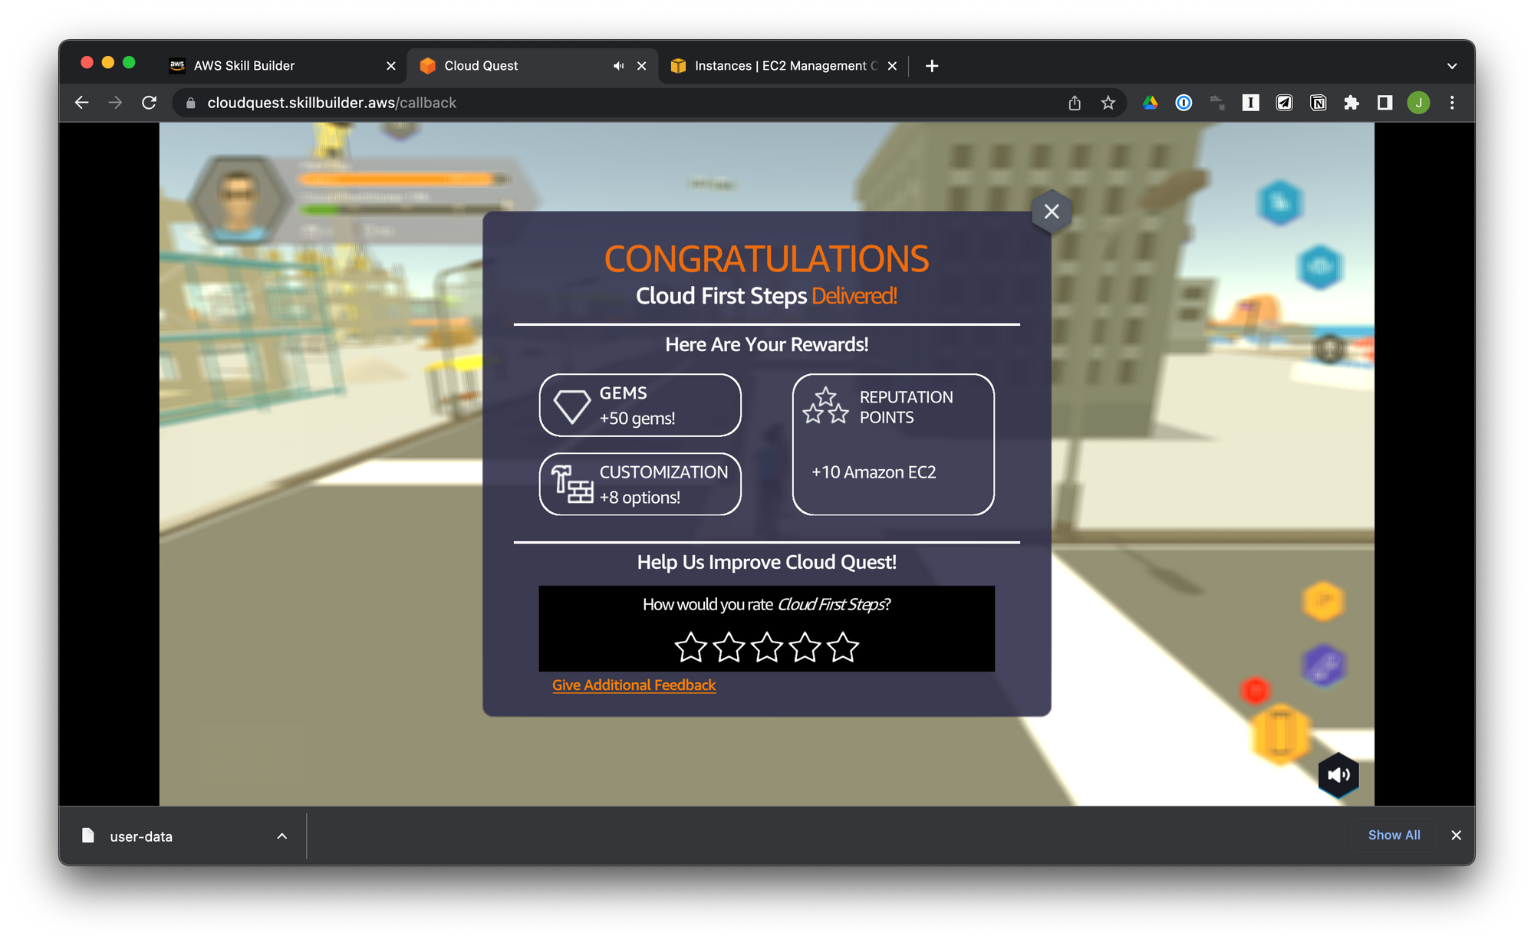Rate Cloud First Steps five stars
The image size is (1534, 943).
pos(843,647)
